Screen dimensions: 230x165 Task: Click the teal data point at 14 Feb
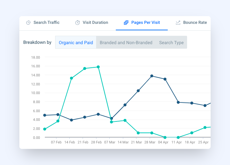(x=71, y=78)
